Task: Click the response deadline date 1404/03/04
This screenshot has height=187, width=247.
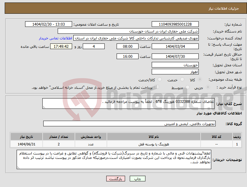Action: click(175, 47)
